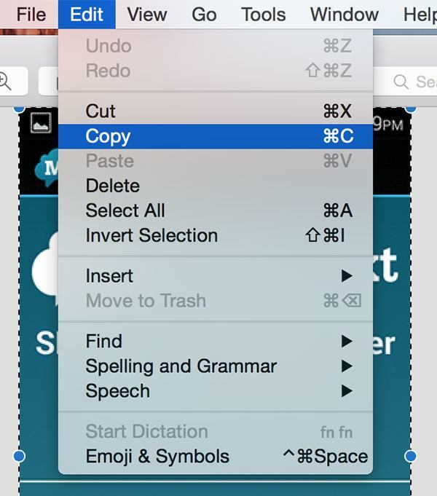Click the search magnifier icon in toolbar

point(401,82)
